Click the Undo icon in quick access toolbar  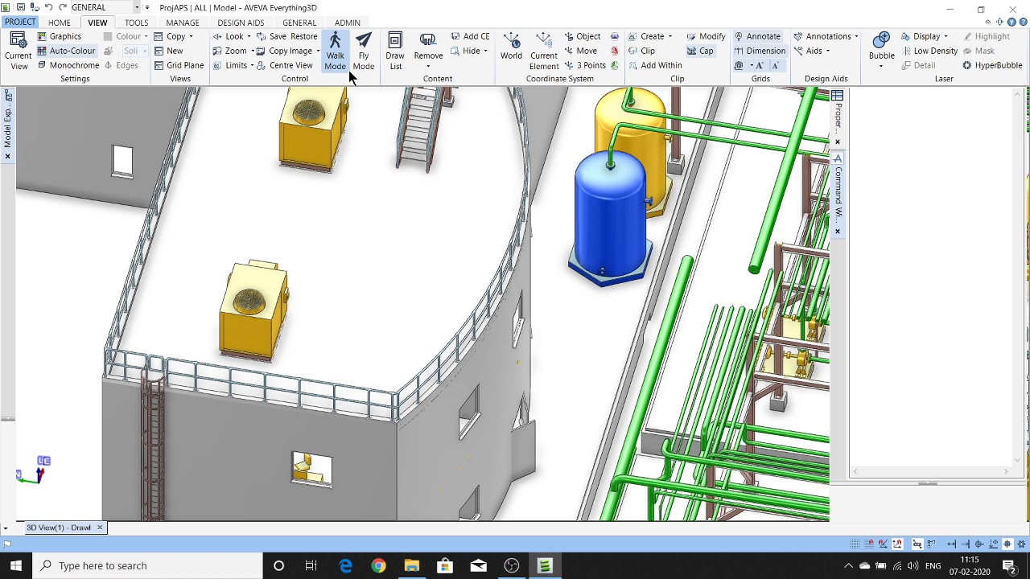pos(48,7)
